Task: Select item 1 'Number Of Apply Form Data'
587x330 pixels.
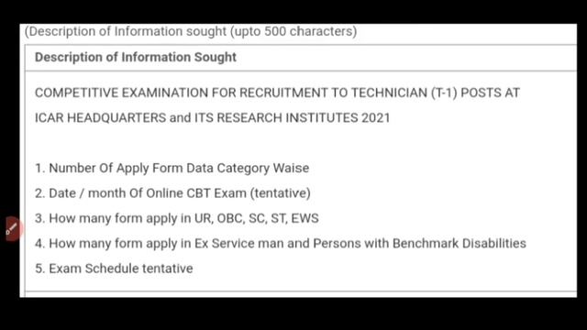Action: coord(172,169)
